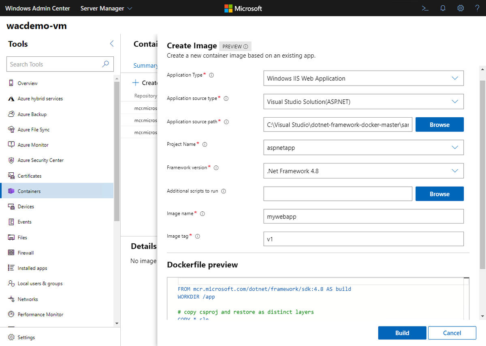Viewport: 486px width, 346px height.
Task: Click the Installed apps icon
Action: (11, 268)
